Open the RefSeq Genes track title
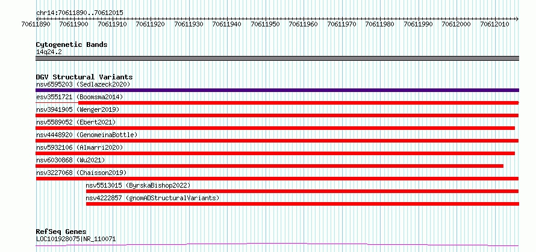This screenshot has height=252, width=536. [61, 232]
